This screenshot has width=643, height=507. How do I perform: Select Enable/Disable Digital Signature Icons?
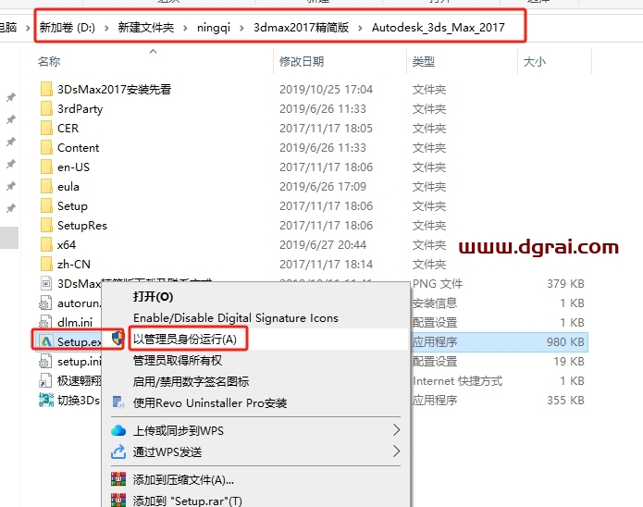236,318
